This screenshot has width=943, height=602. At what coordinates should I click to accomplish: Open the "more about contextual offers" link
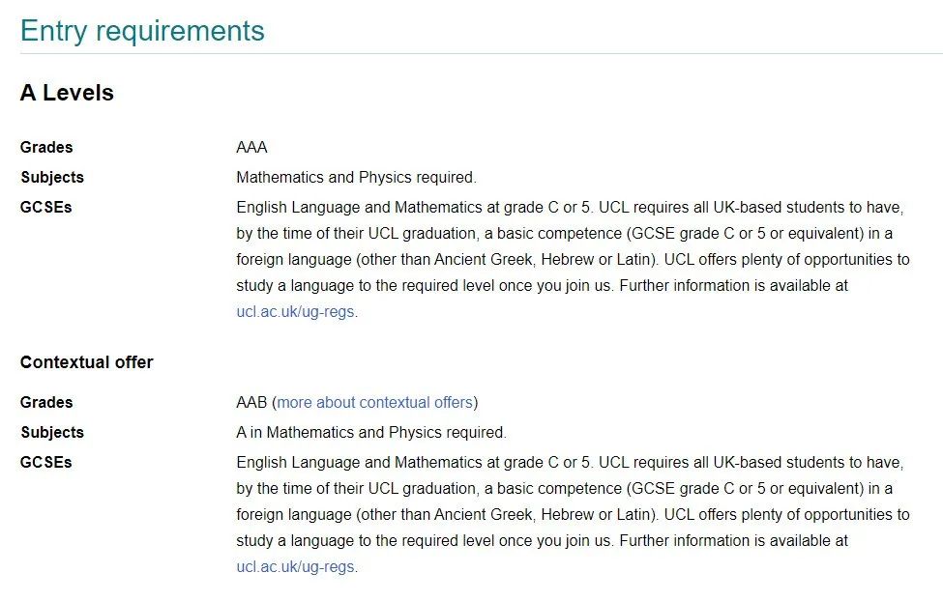click(374, 402)
